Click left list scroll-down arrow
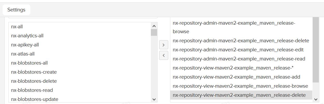 click(x=154, y=99)
